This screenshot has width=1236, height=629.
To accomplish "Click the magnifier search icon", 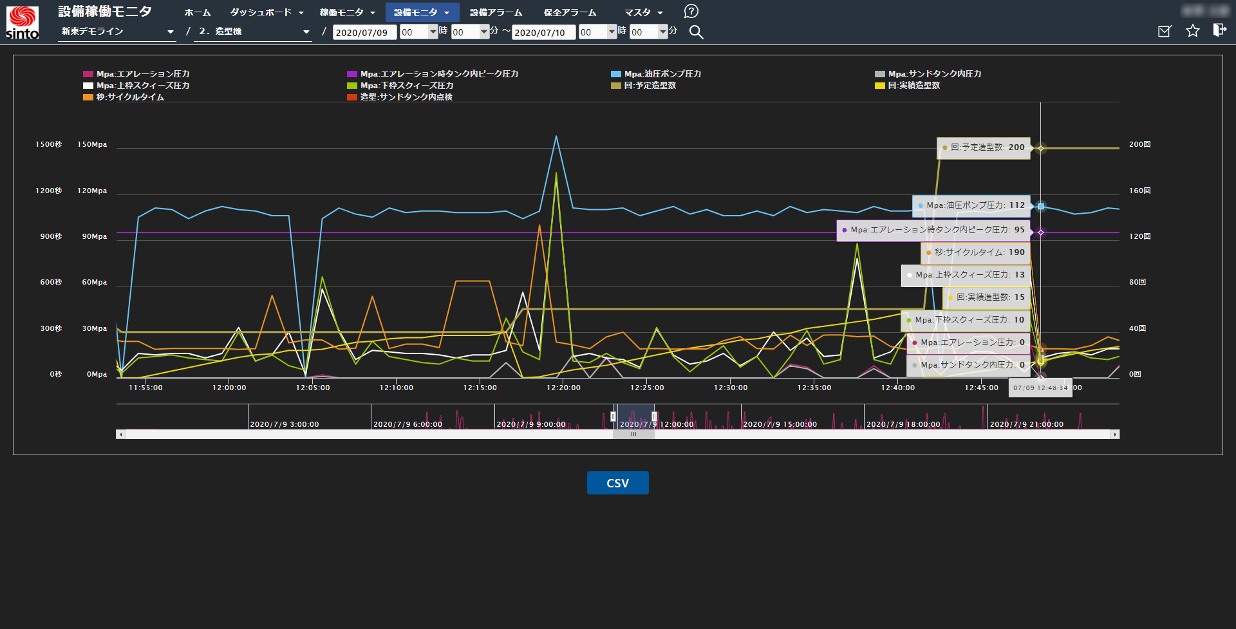I will pos(696,32).
